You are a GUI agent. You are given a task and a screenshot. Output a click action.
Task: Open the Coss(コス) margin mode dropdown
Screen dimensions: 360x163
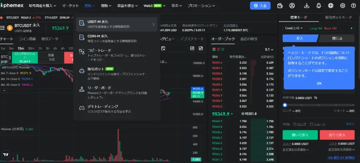294,28
